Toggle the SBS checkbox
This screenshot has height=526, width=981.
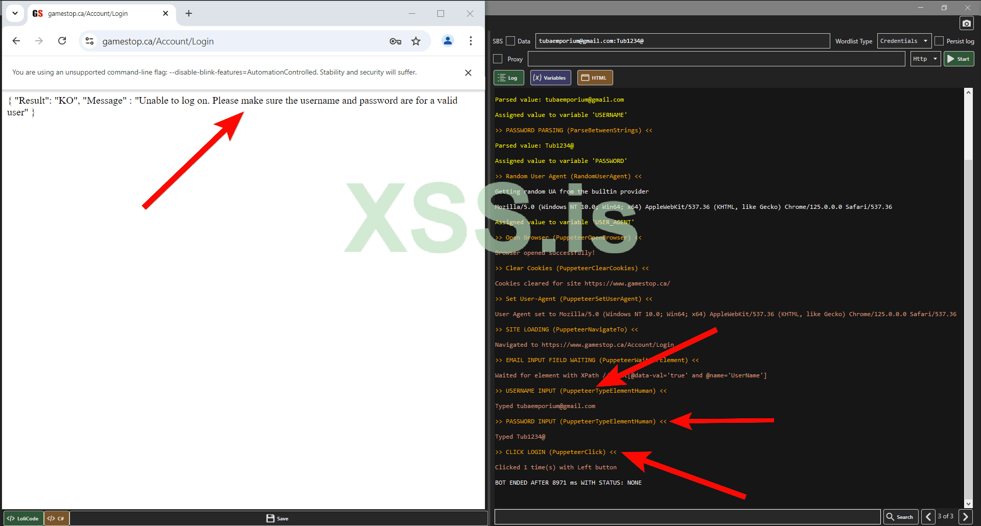pyautogui.click(x=510, y=41)
